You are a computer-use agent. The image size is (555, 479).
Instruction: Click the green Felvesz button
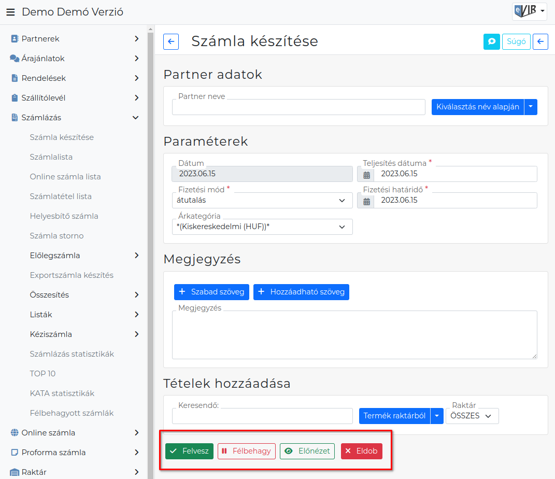click(189, 451)
